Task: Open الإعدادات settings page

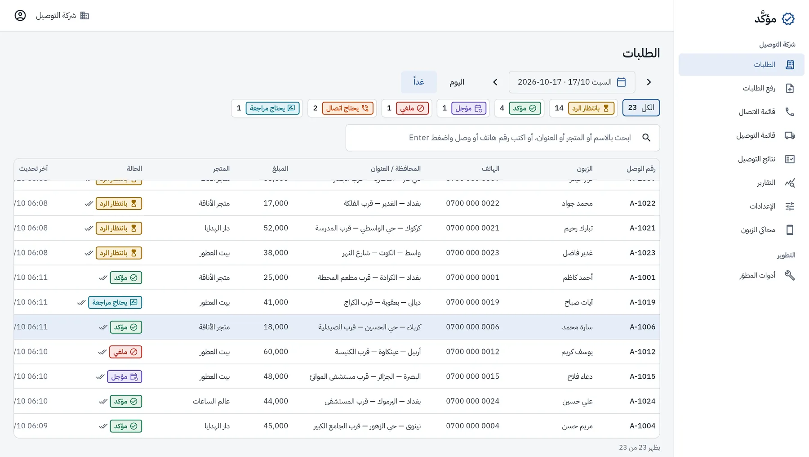Action: pyautogui.click(x=742, y=206)
